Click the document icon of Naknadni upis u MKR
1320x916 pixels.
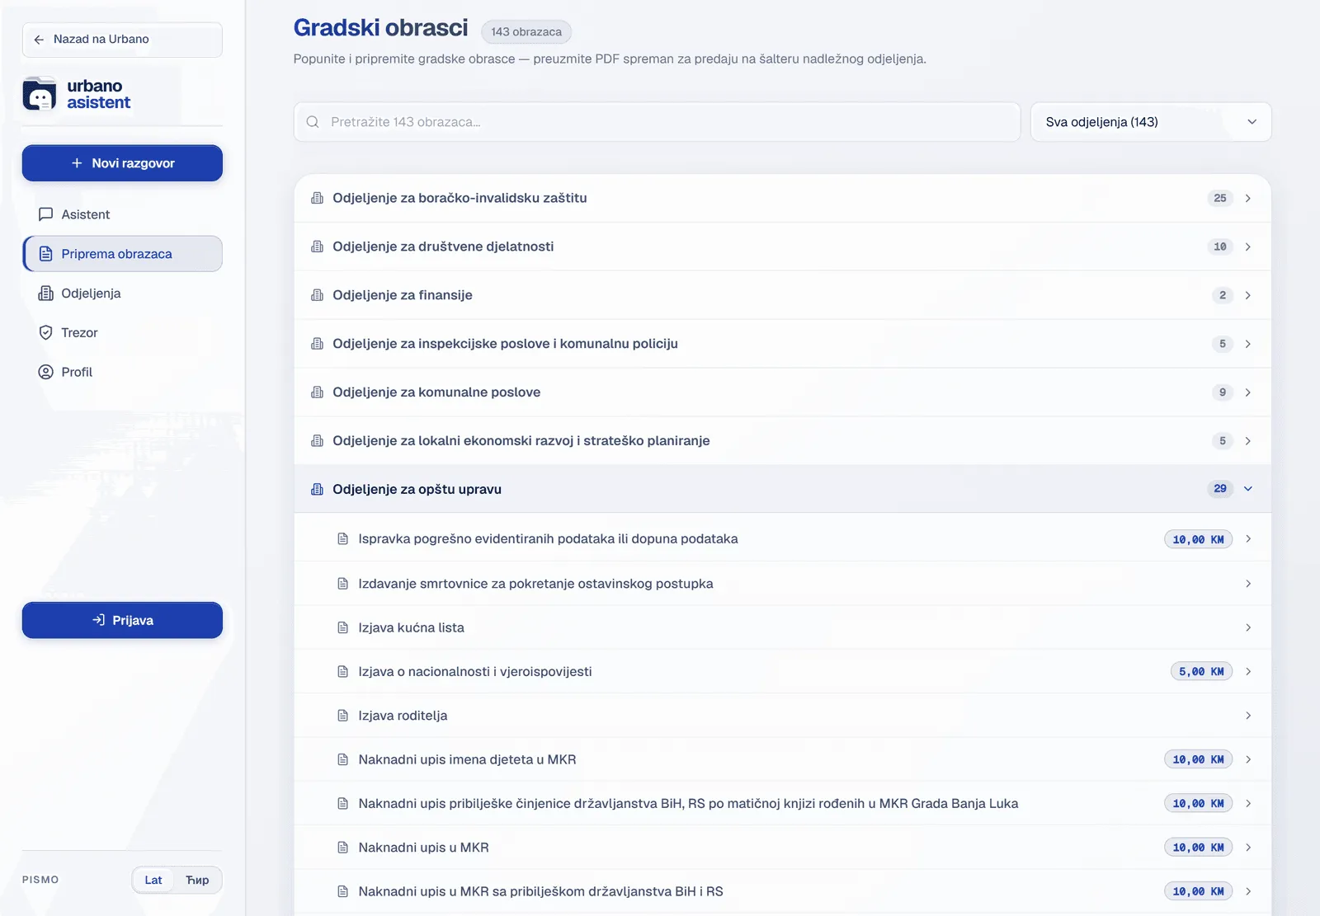[x=343, y=848]
